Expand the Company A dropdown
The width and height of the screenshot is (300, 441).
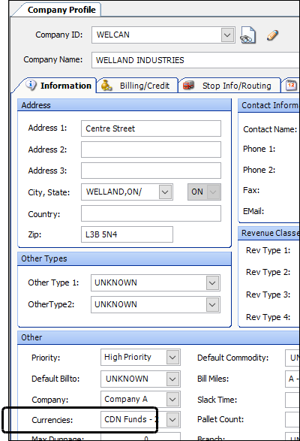(172, 400)
